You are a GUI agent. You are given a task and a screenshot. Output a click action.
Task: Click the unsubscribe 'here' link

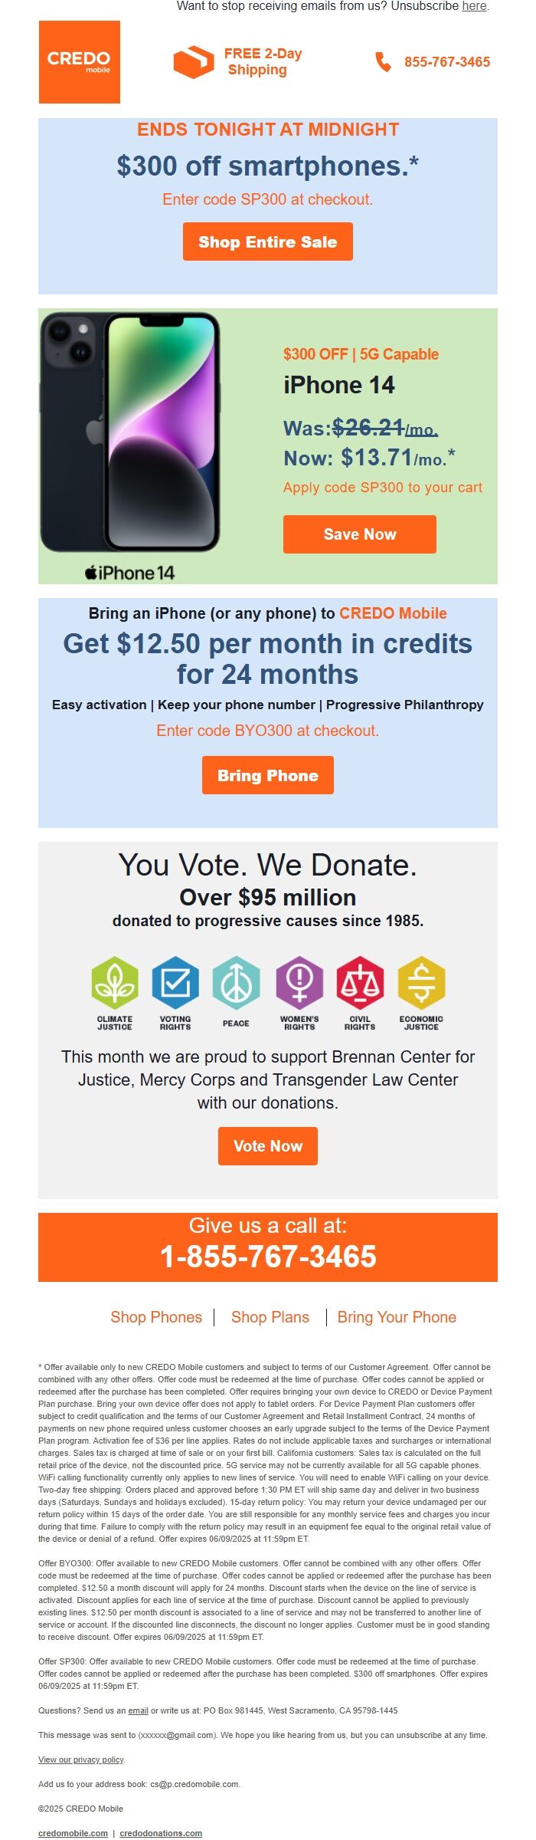[x=474, y=6]
